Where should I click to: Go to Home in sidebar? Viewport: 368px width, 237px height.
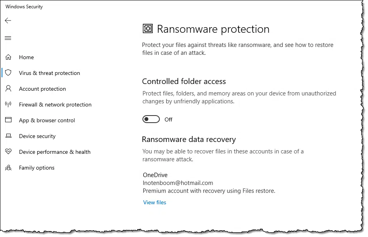[x=26, y=57]
